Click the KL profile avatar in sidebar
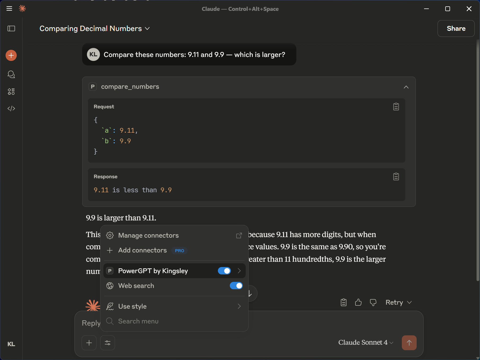Viewport: 480px width, 360px height. [x=11, y=344]
